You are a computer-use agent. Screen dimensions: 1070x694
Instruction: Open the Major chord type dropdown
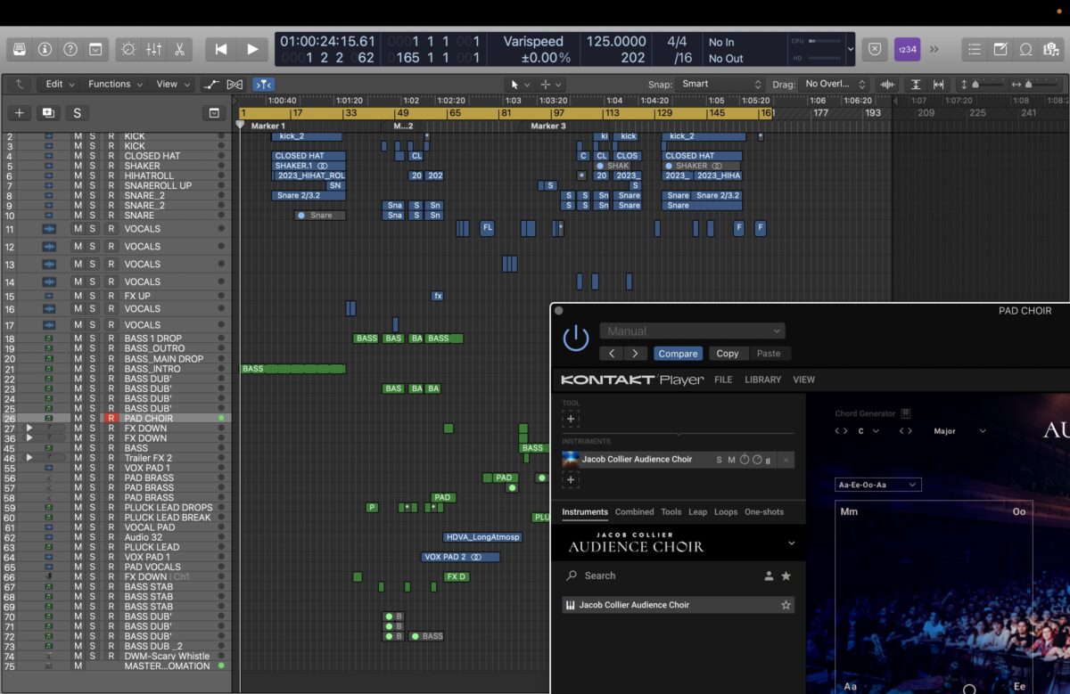959,431
